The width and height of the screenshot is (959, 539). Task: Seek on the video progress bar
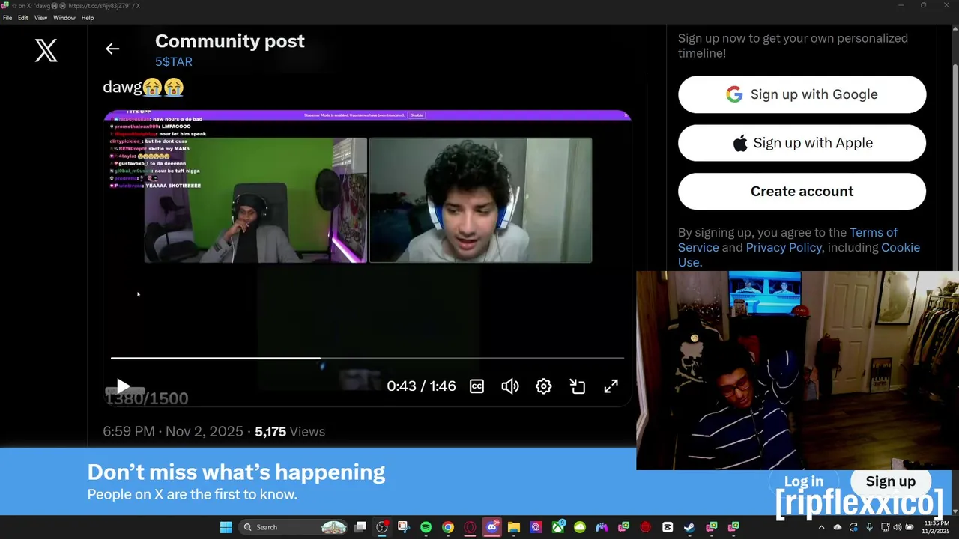tap(367, 359)
